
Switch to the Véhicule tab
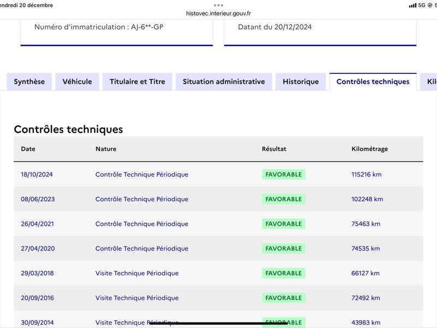coord(77,81)
